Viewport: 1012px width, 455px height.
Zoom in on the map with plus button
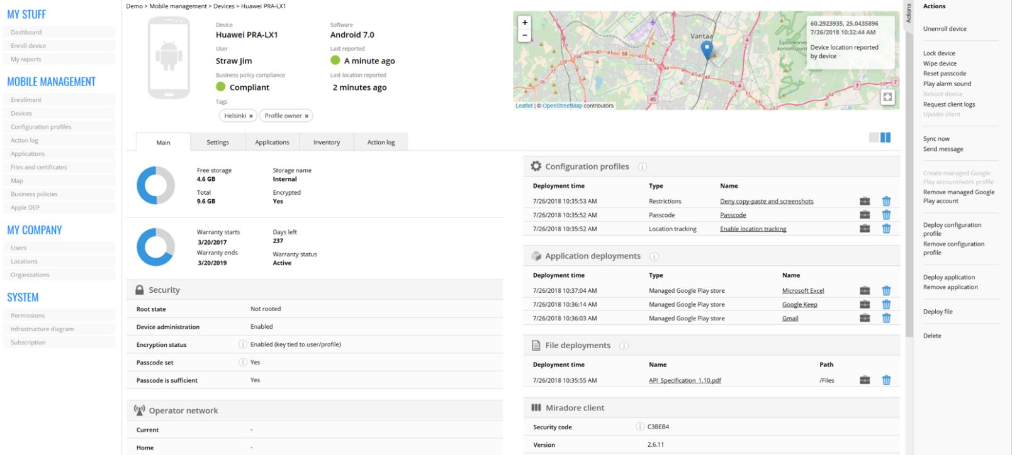pyautogui.click(x=524, y=22)
